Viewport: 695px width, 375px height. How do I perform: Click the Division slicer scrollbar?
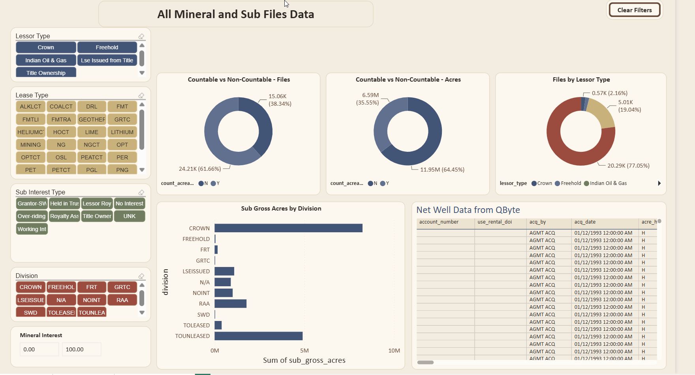point(142,298)
